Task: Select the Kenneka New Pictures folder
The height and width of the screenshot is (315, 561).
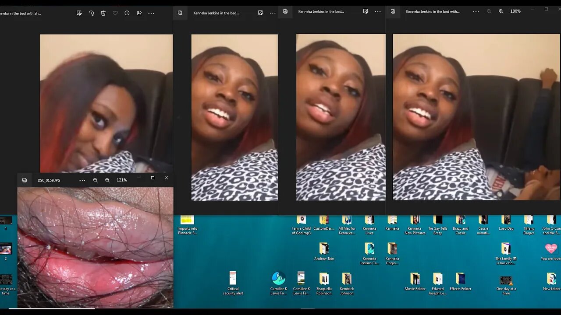Action: pos(415,225)
